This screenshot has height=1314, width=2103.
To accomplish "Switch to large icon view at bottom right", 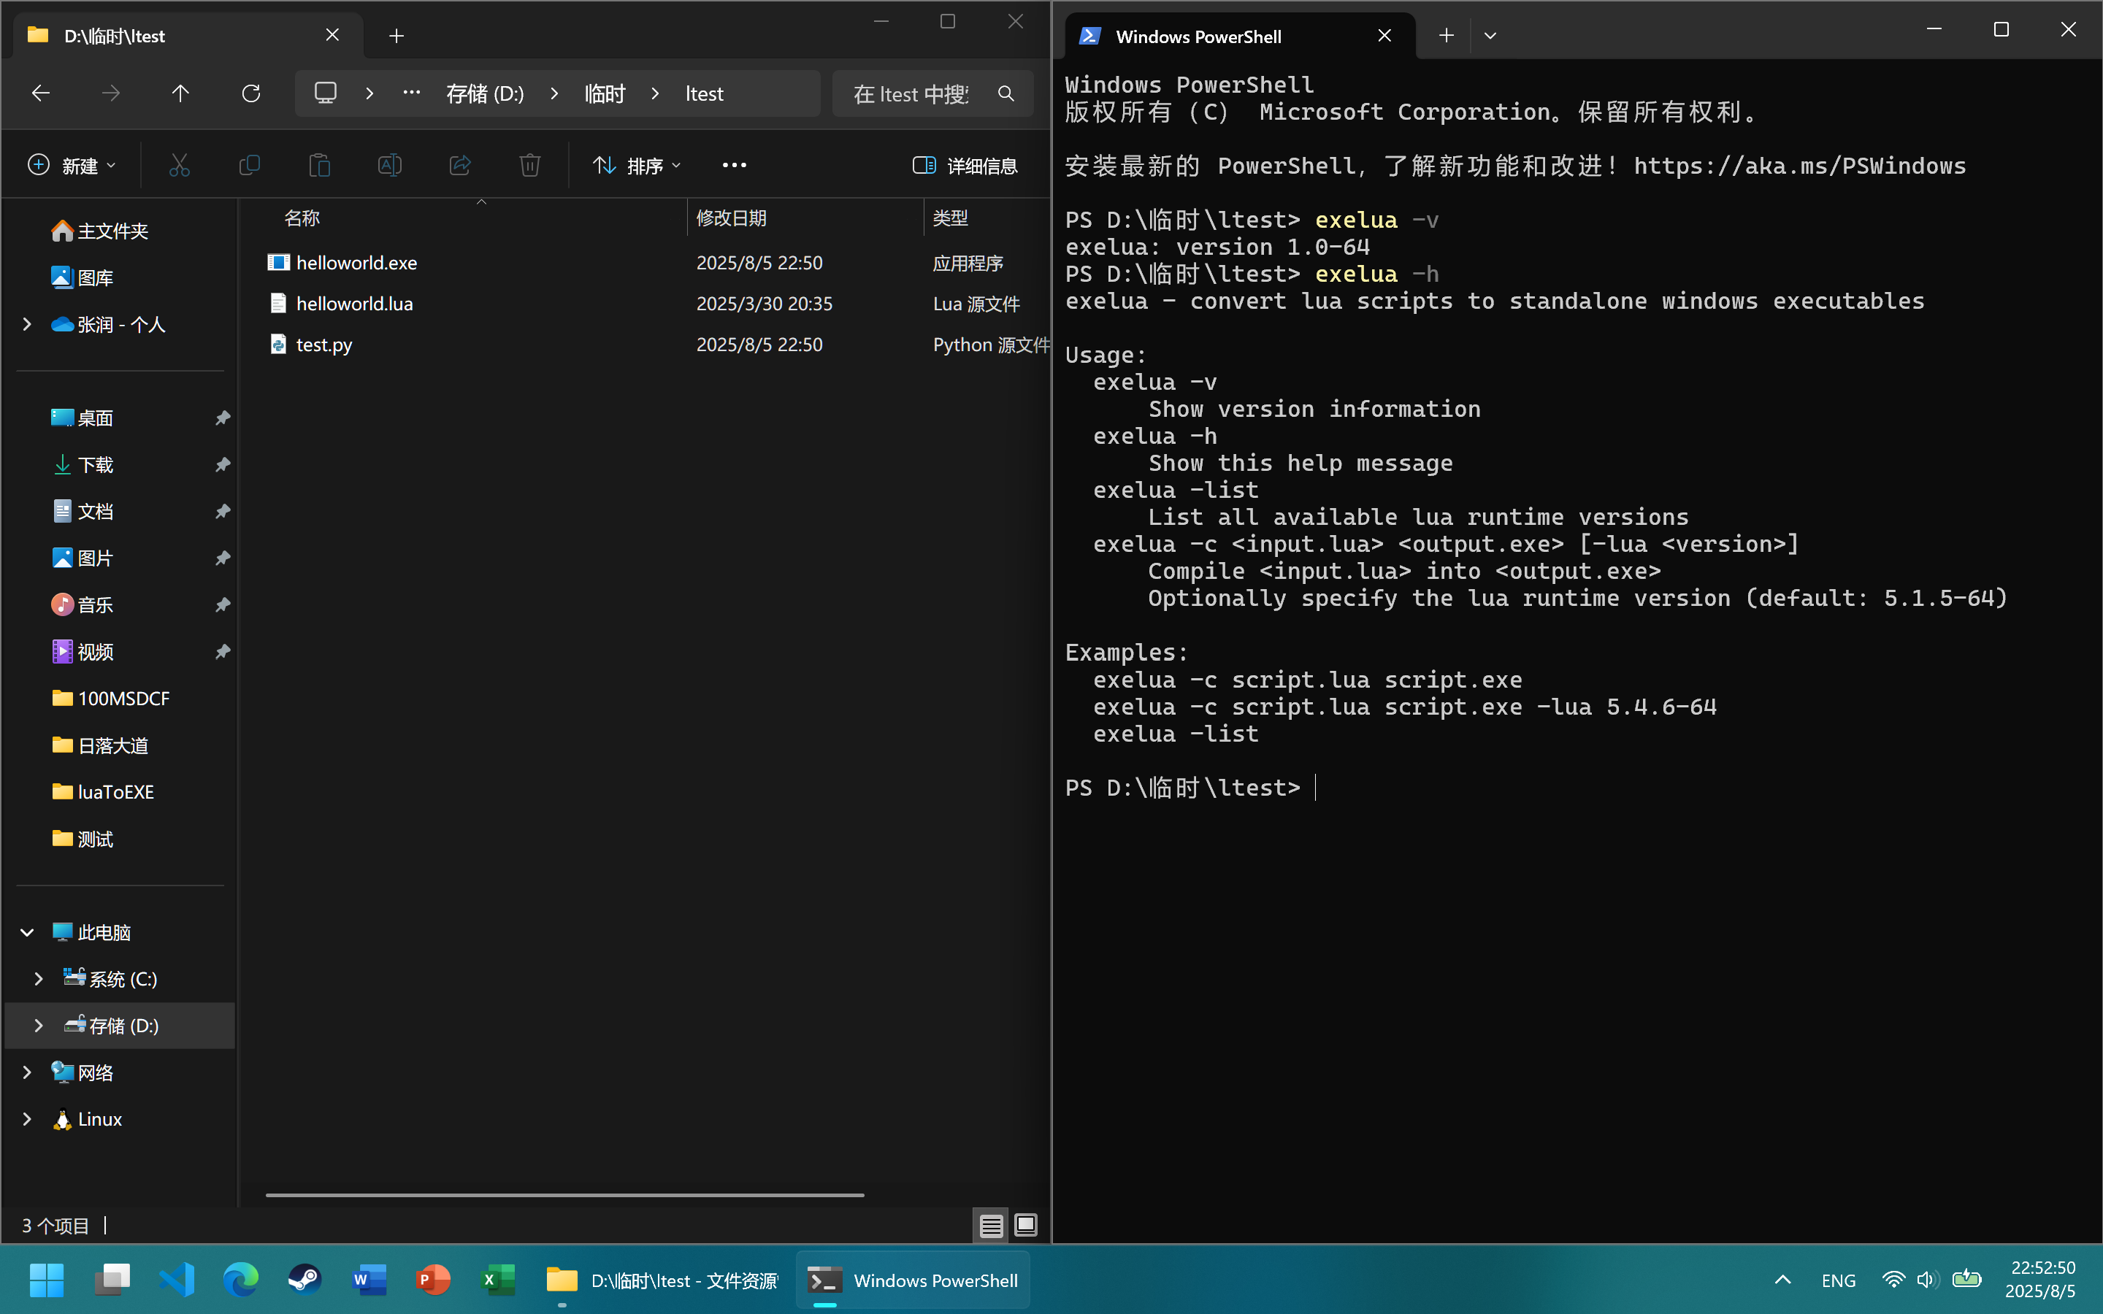I will coord(1025,1224).
